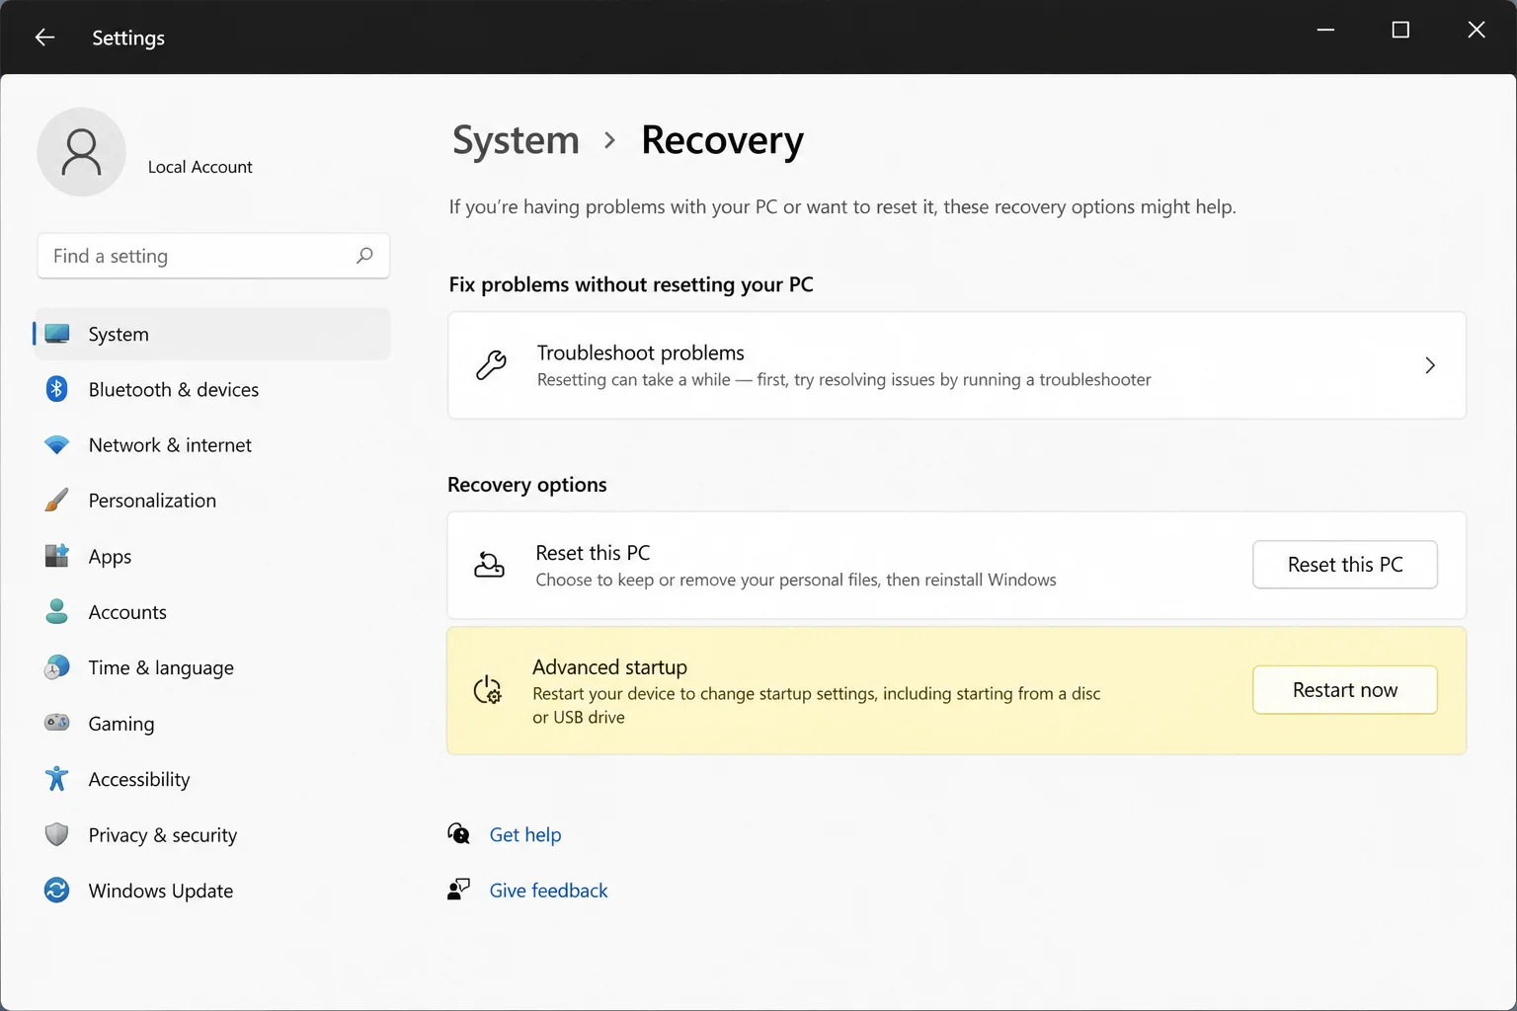Click the Time & language globe icon

coord(57,667)
